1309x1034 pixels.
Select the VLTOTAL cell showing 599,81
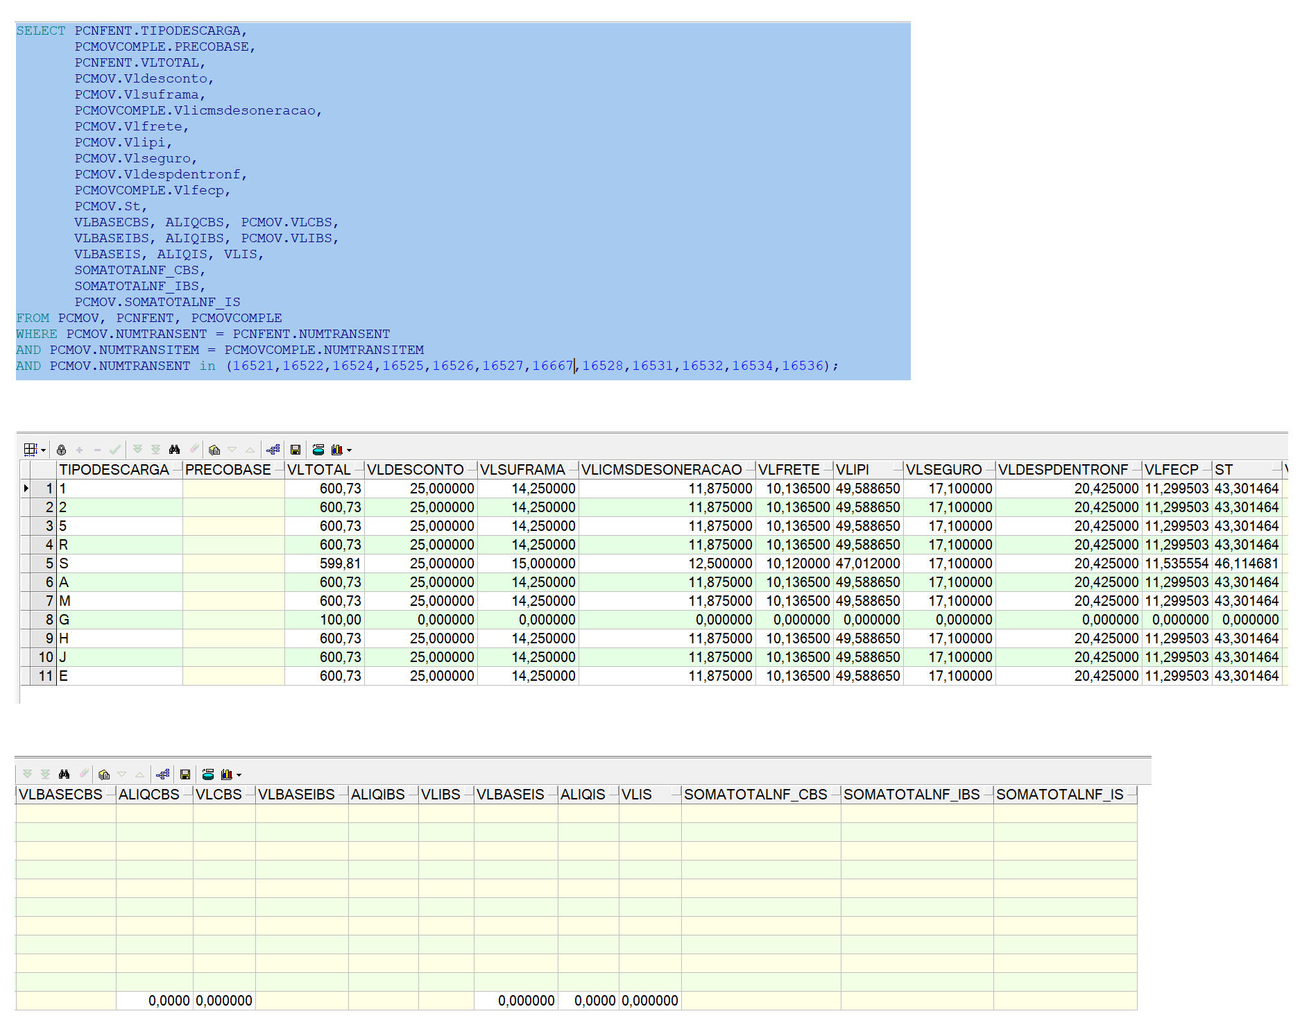pyautogui.click(x=325, y=563)
